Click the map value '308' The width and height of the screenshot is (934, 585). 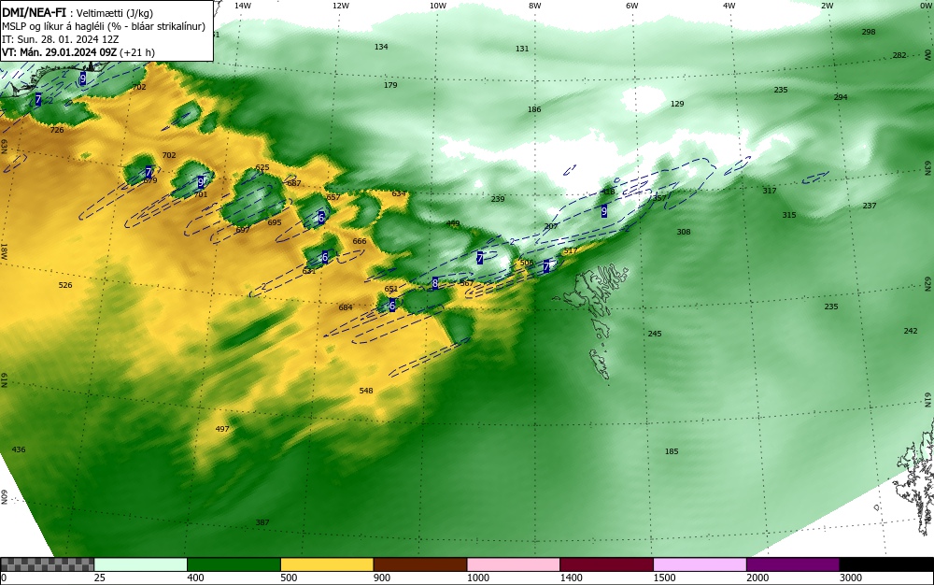click(684, 232)
